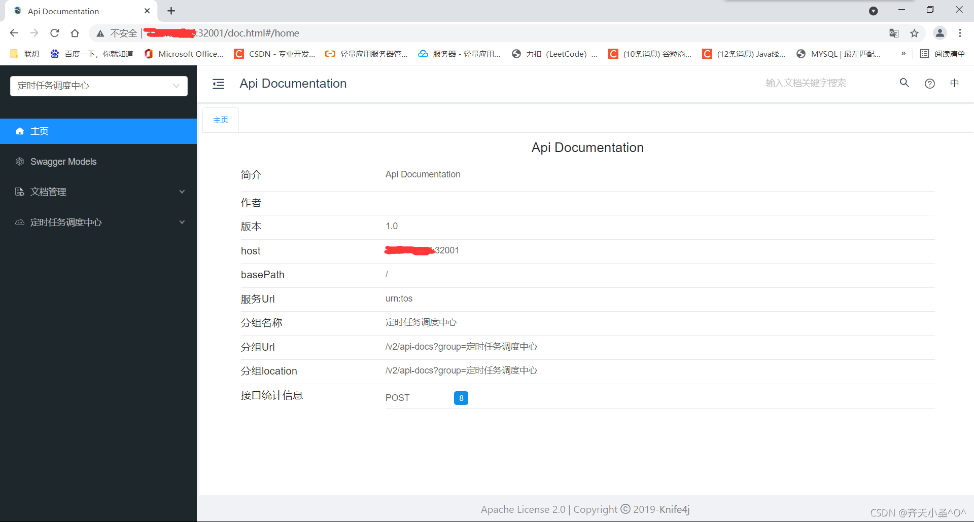The image size is (974, 522).
Task: Select 主页 in the sidebar
Action: tap(98, 131)
